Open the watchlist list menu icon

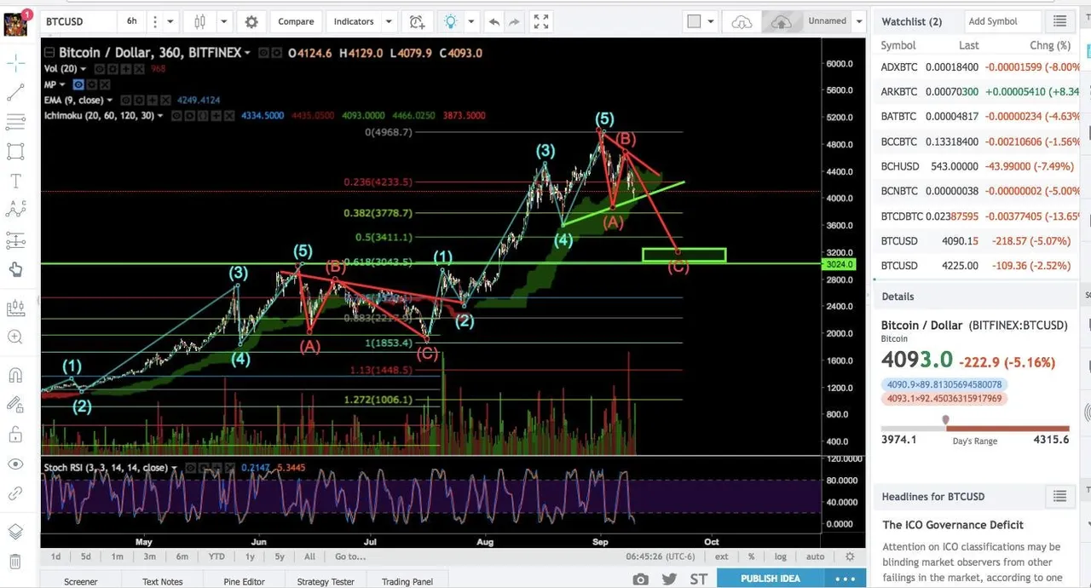point(1059,21)
